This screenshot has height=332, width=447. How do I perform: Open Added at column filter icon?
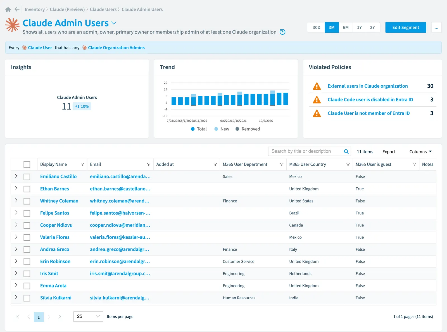[215, 164]
